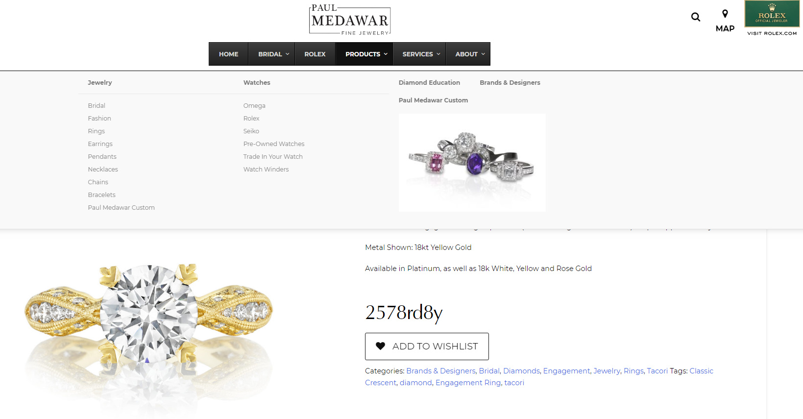Open the MAP location pin icon
803x419 pixels.
coord(725,14)
